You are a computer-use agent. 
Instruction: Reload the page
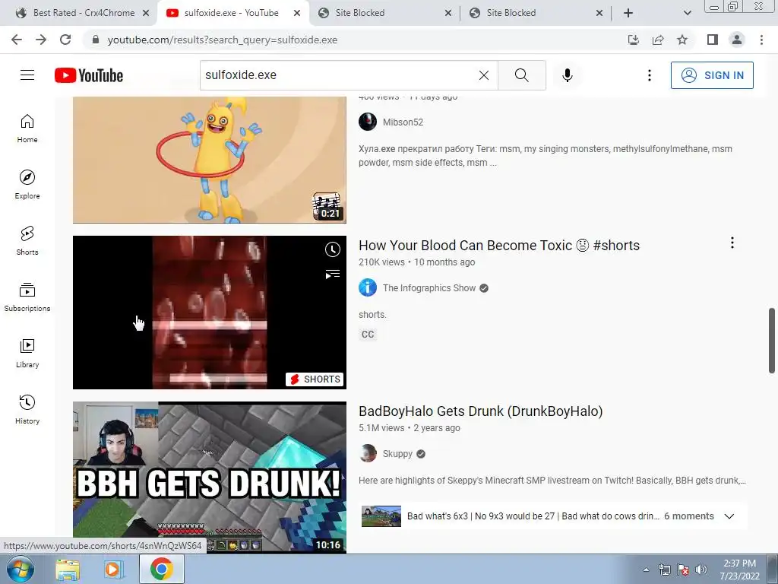click(x=65, y=40)
